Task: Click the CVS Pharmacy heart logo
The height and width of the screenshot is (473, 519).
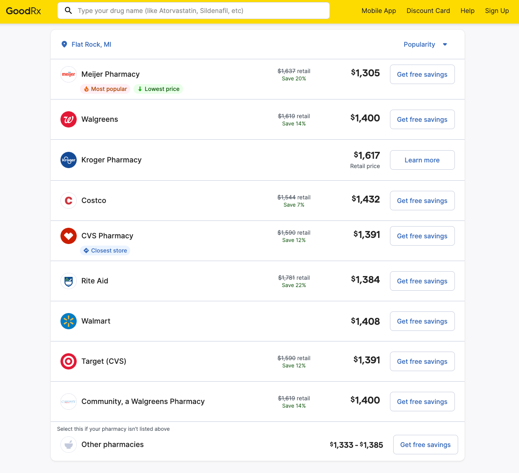Action: 69,236
